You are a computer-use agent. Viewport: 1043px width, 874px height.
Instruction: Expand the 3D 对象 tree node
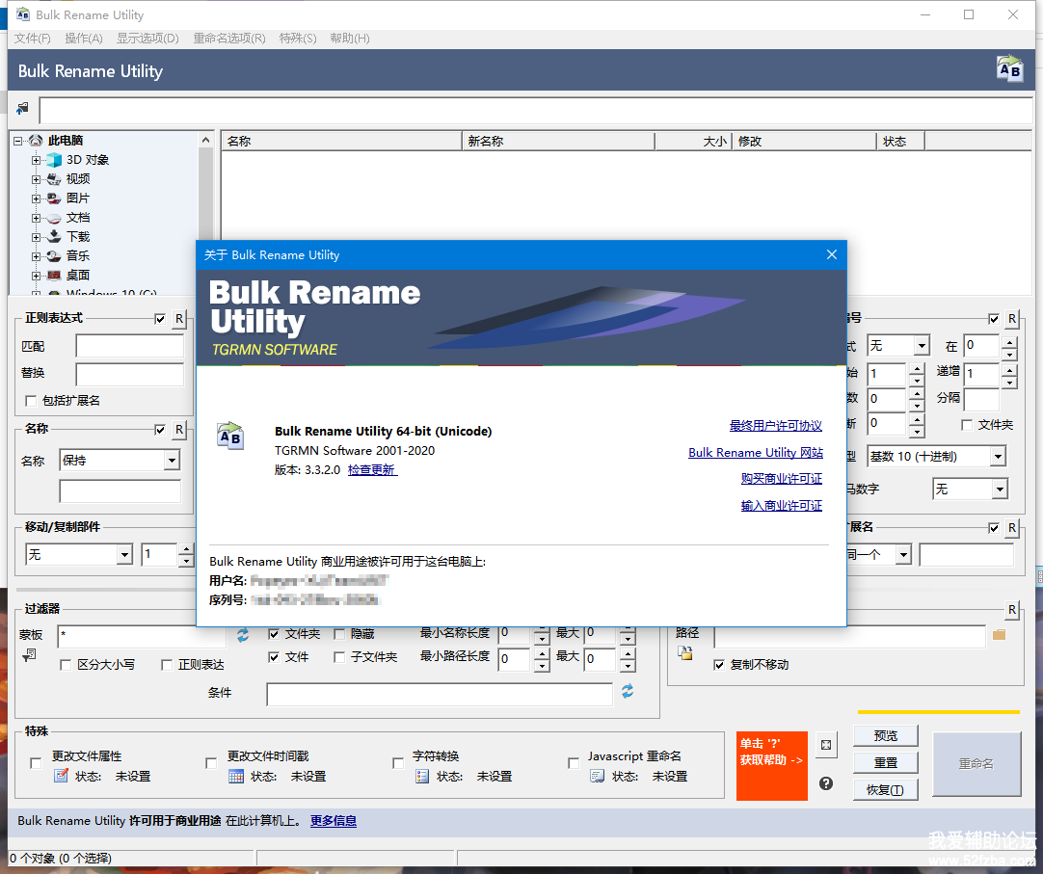coord(36,160)
